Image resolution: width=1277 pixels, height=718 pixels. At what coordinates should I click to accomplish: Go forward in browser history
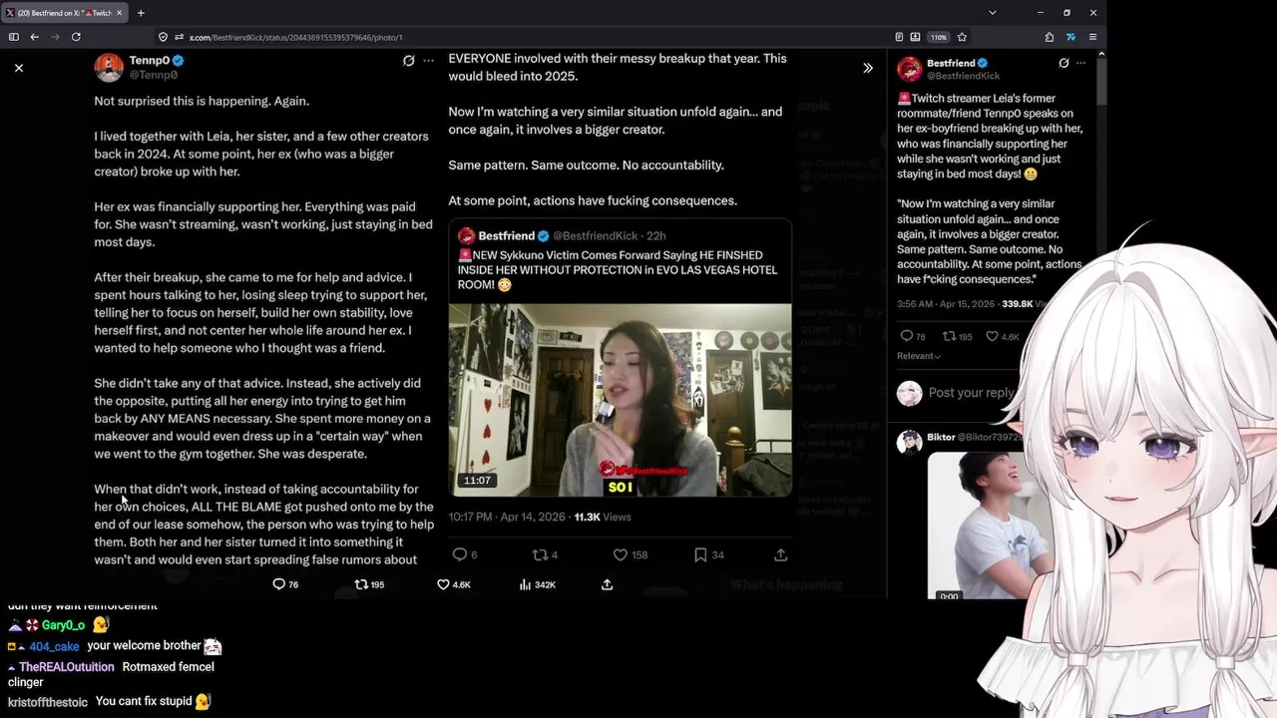[x=55, y=37]
